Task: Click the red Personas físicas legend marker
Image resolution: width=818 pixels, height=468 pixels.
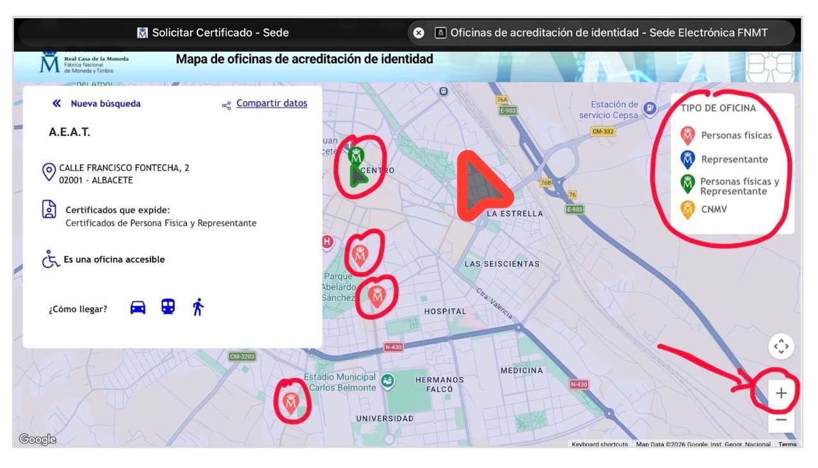Action: coord(688,135)
